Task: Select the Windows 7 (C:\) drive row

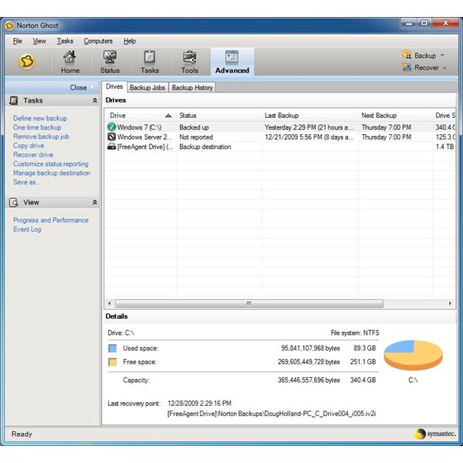Action: pos(280,127)
